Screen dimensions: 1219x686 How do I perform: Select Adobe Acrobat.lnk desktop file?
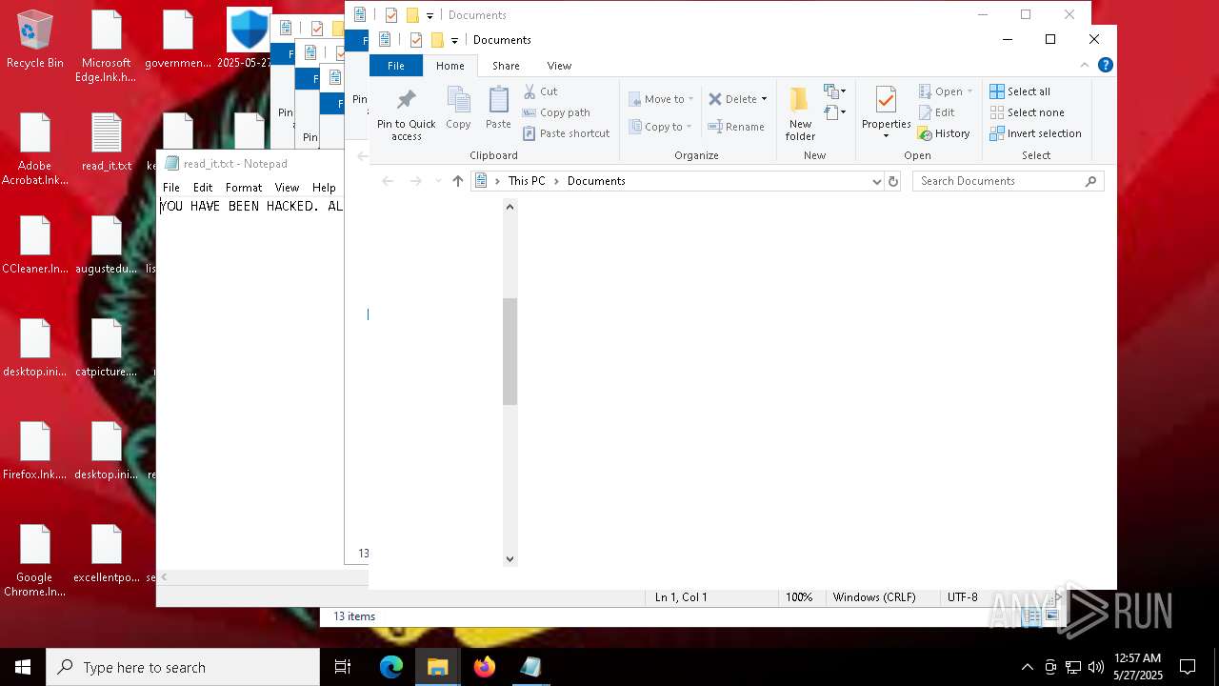pos(35,149)
